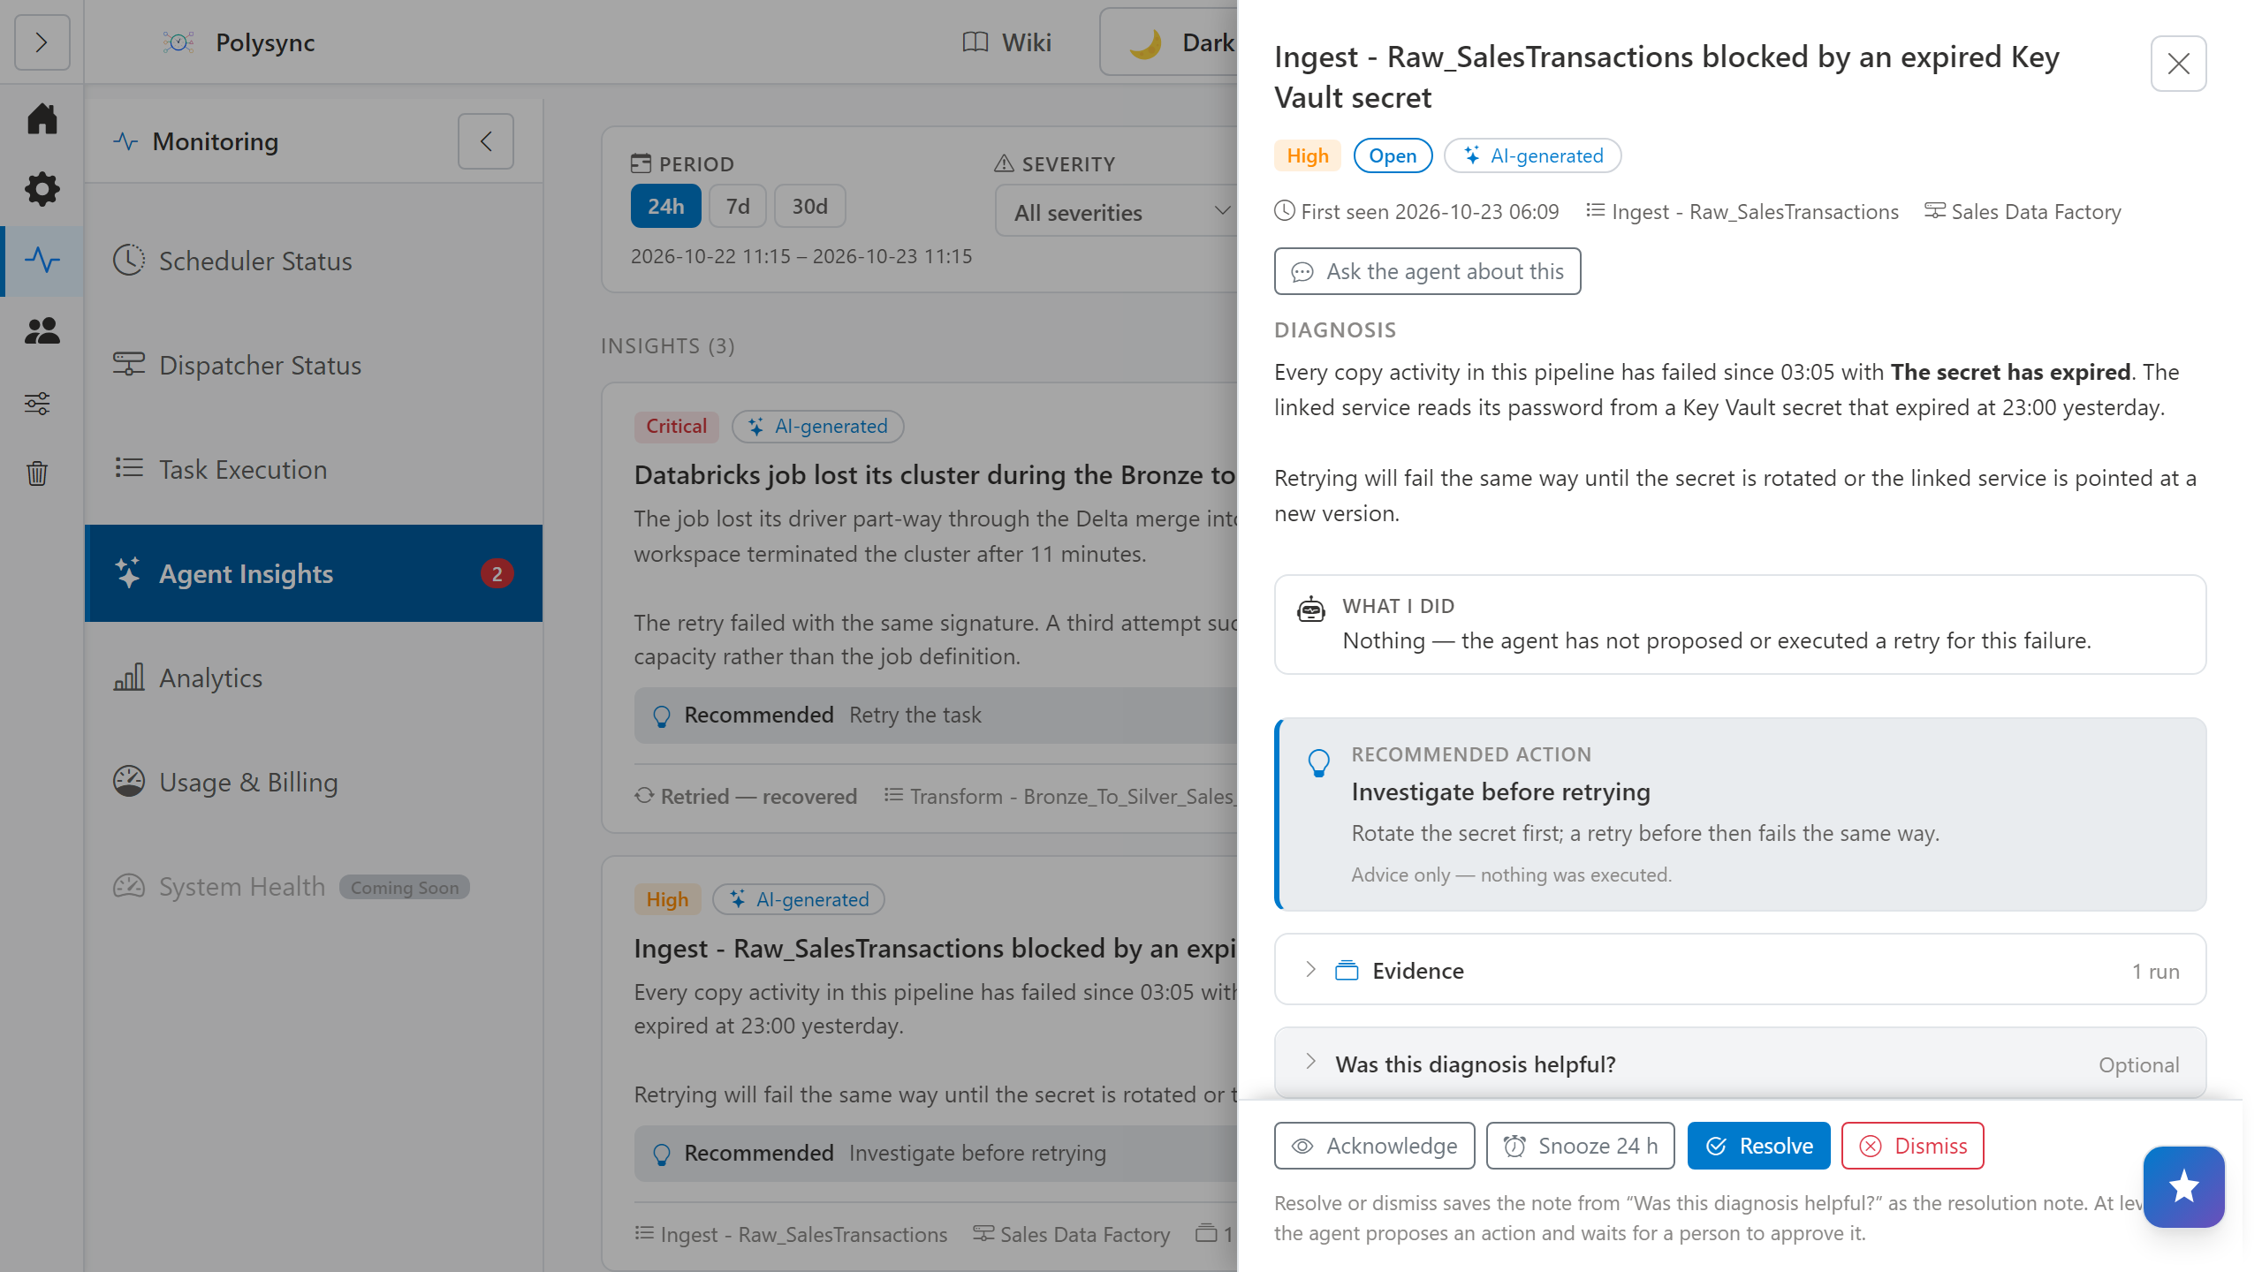Screen dimensions: 2262x1272
Task: Open the trash icon in left rail
Action: coord(37,473)
